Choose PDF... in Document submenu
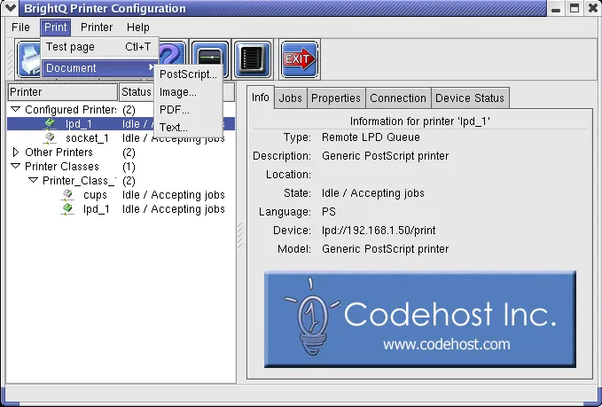The height and width of the screenshot is (407, 602). 188,110
